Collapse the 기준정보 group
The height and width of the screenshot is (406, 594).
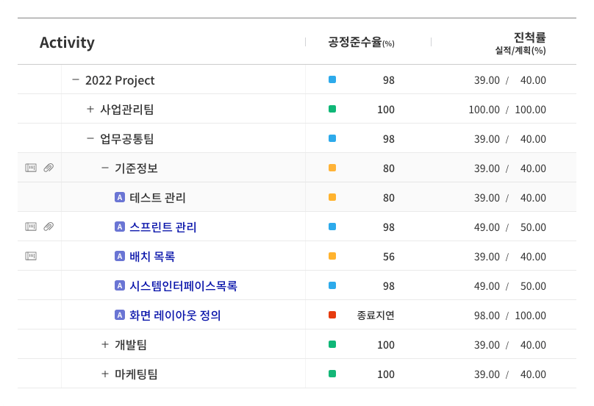pos(105,168)
